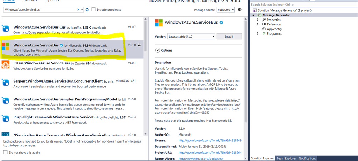This screenshot has width=358, height=161.
Task: Select Serpent.WindowsAzure.ServiceBus.ConcurrentClient package
Action: 72,84
